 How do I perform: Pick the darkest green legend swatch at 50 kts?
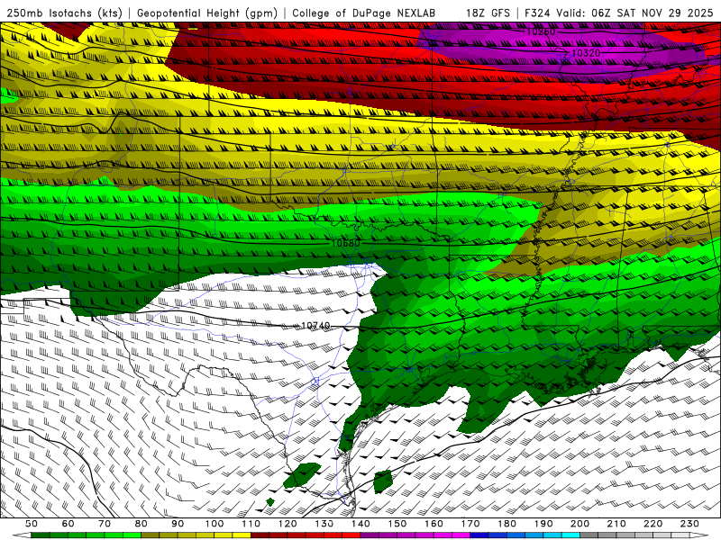(x=41, y=535)
